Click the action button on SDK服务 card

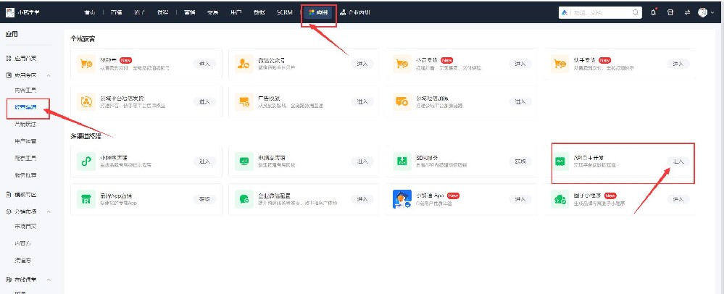[x=520, y=161]
